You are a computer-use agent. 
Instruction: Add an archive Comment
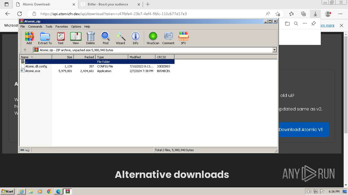pyautogui.click(x=168, y=38)
